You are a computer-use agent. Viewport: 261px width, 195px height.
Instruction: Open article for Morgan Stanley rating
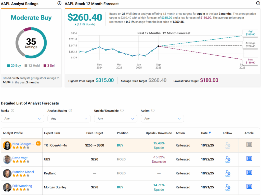pos(249,187)
